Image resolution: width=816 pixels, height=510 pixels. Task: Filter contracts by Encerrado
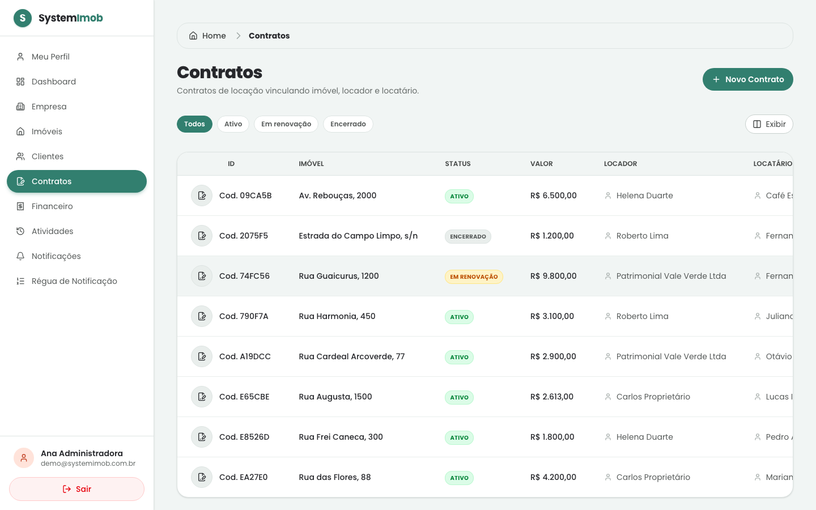(x=348, y=124)
